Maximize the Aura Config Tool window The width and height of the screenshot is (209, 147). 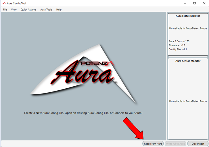tap(194, 3)
